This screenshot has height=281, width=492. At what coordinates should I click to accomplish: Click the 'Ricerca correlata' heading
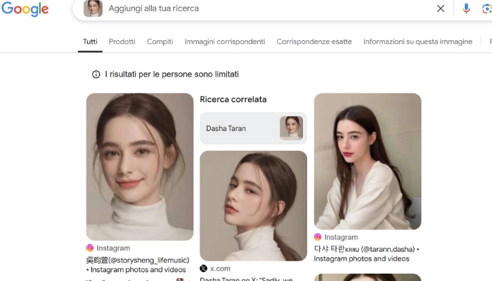point(233,100)
